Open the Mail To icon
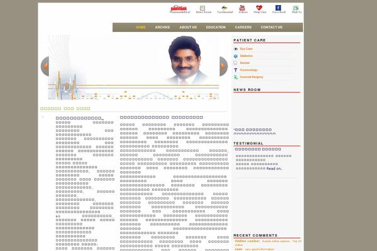This screenshot has height=251, width=377. click(x=296, y=8)
